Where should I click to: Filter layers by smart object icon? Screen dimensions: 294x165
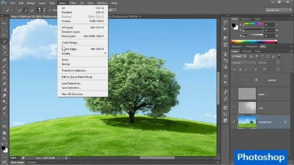tap(273, 56)
